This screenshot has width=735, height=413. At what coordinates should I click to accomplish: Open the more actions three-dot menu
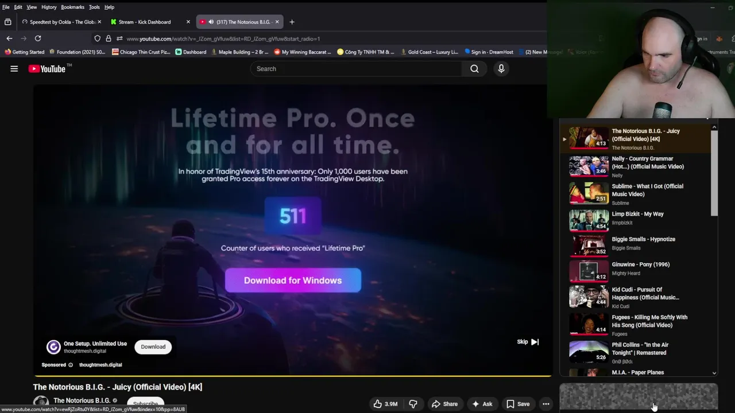tap(546, 404)
